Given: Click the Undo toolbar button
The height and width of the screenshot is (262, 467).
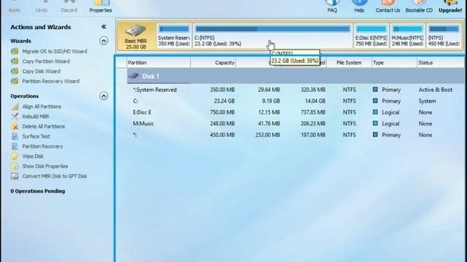Looking at the screenshot, I should (42, 7).
